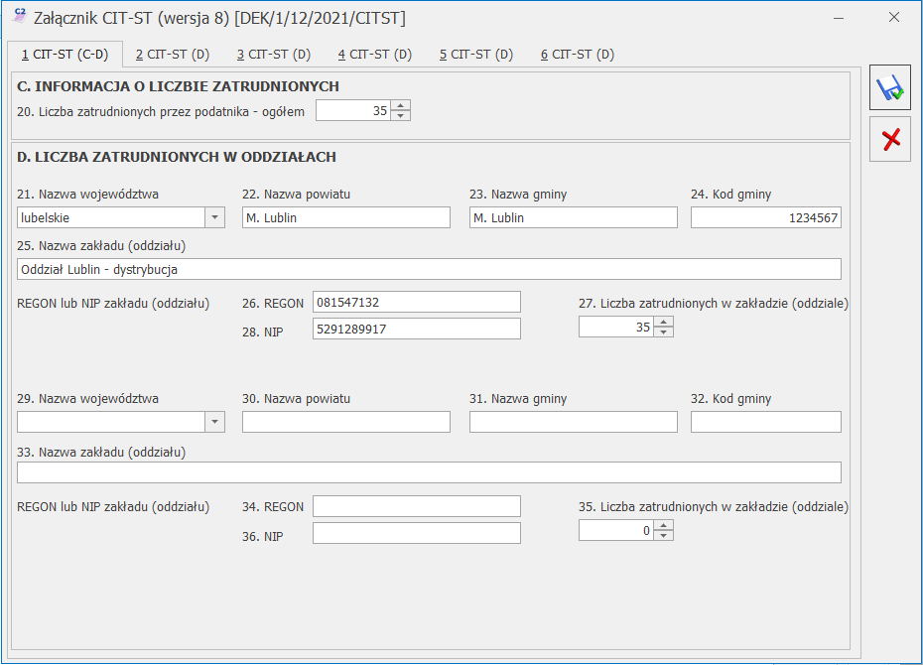Image resolution: width=923 pixels, height=665 pixels.
Task: Click the Nazwa powiatu field showing M. Lublin
Action: pyautogui.click(x=345, y=216)
